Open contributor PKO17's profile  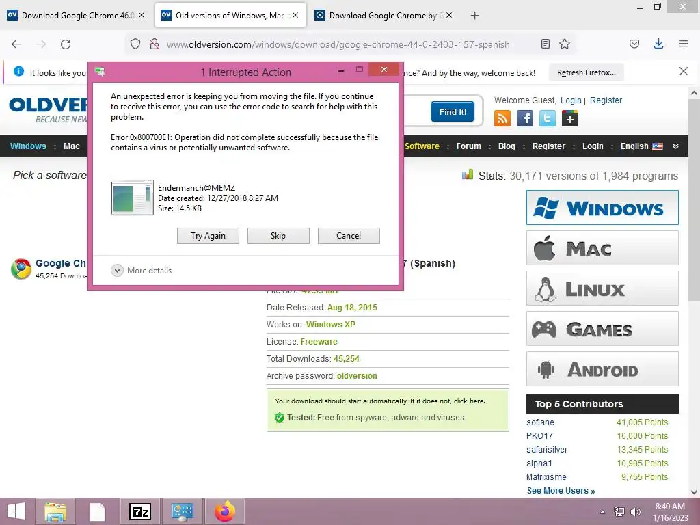pos(539,435)
